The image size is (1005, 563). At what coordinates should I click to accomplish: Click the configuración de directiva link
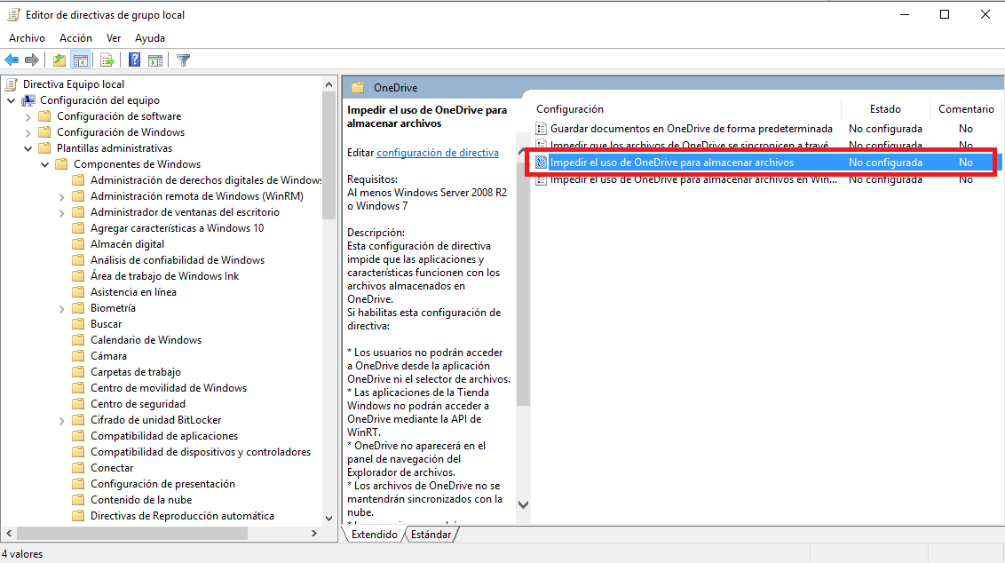[438, 153]
